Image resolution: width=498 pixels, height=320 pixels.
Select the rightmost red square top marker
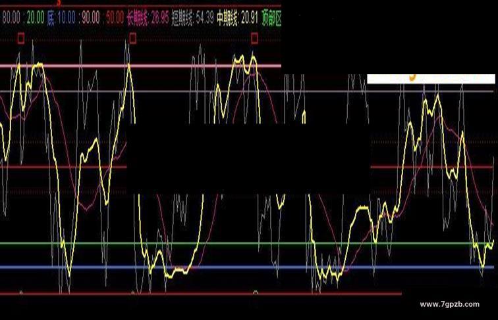tap(254, 39)
